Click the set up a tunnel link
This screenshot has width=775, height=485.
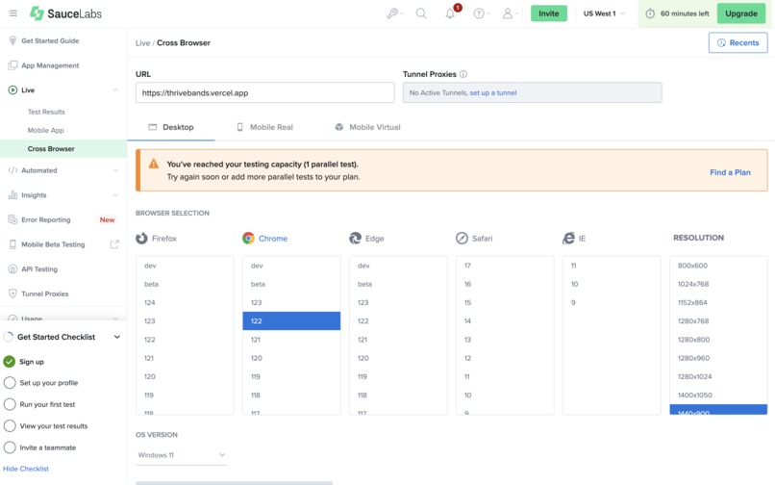pos(492,92)
